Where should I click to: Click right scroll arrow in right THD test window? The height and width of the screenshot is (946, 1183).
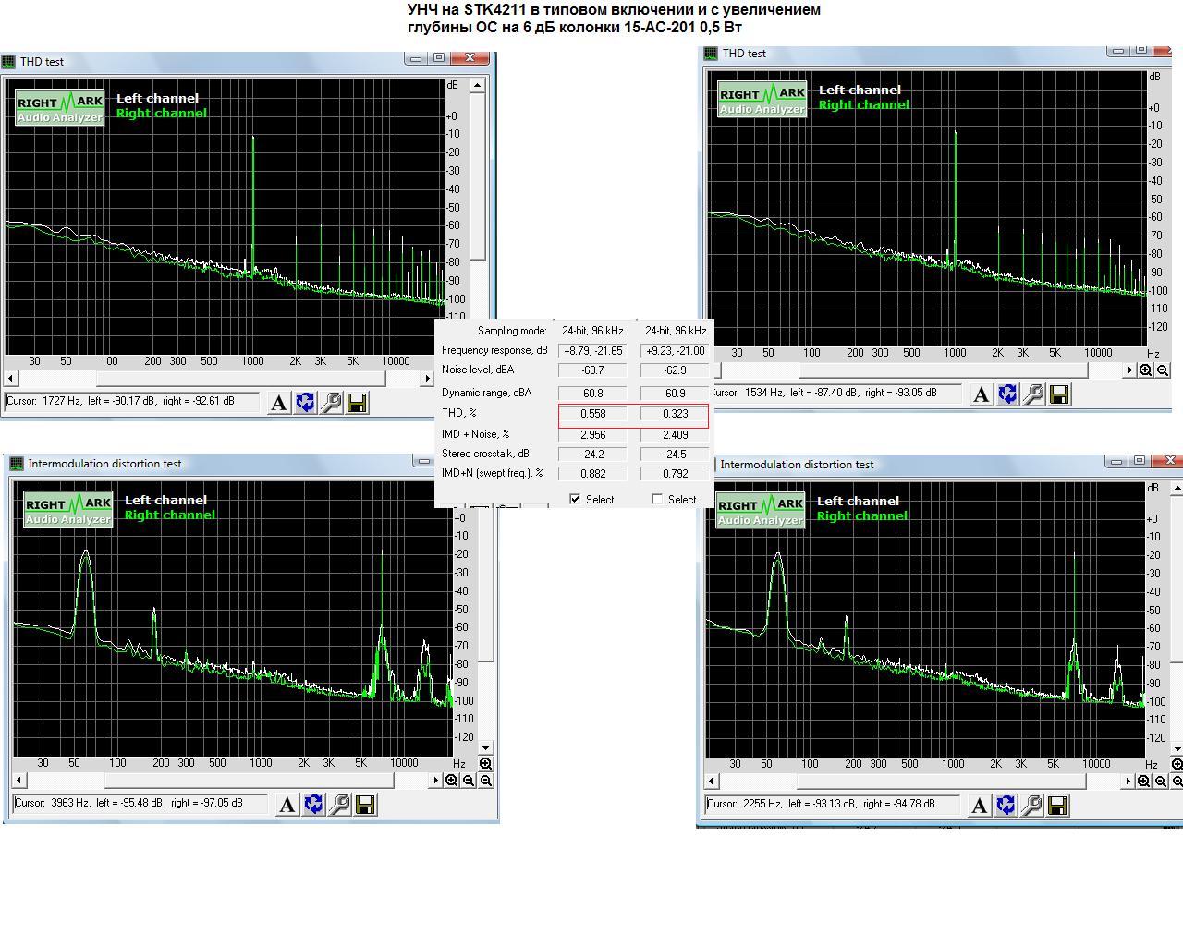click(1129, 370)
